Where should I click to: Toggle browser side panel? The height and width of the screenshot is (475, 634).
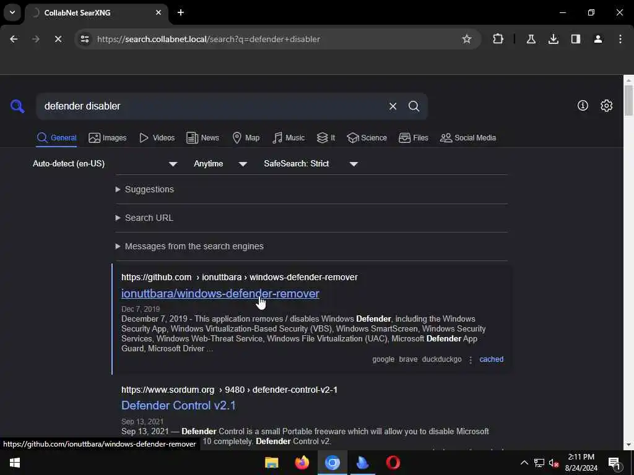pos(575,39)
